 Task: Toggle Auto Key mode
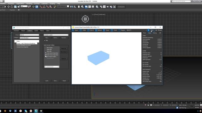pyautogui.click(x=197, y=105)
